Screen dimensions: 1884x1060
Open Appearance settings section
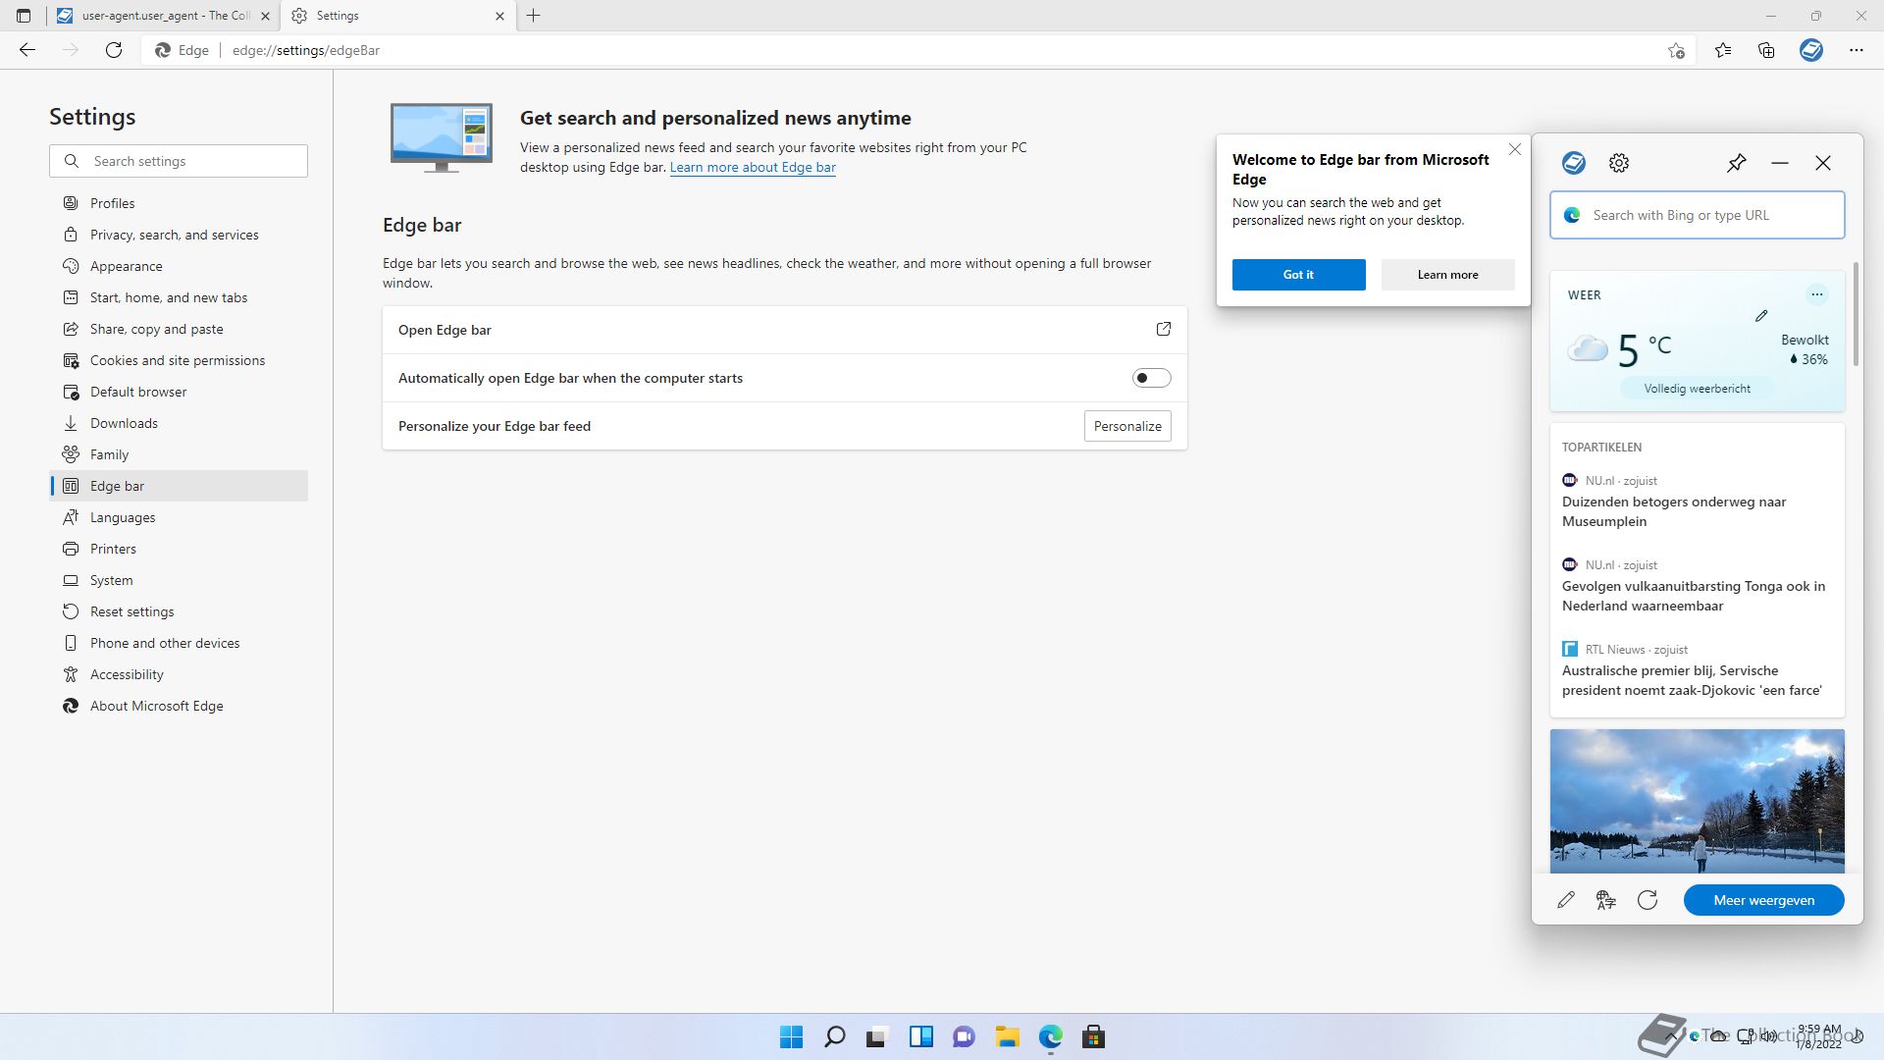[x=179, y=266]
